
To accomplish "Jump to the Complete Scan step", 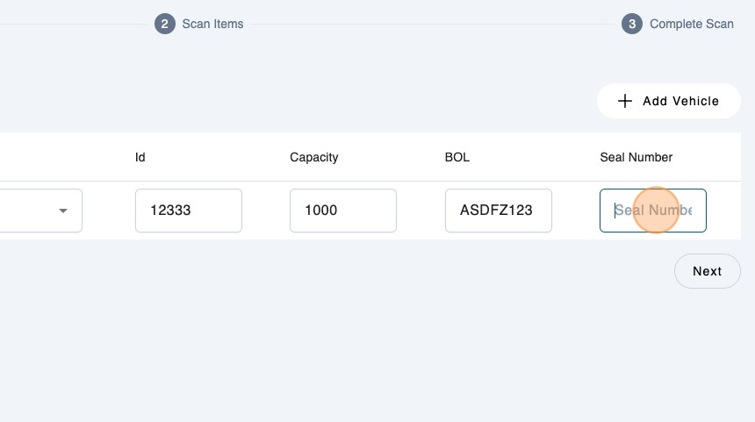I will coord(691,24).
